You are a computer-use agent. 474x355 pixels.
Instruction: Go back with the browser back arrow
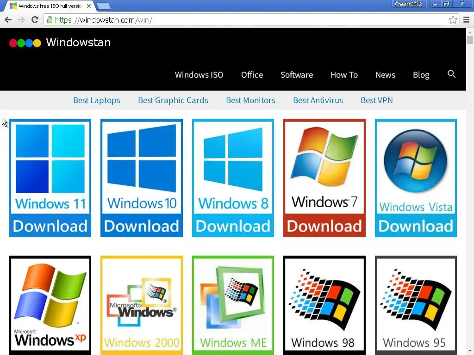pyautogui.click(x=8, y=20)
